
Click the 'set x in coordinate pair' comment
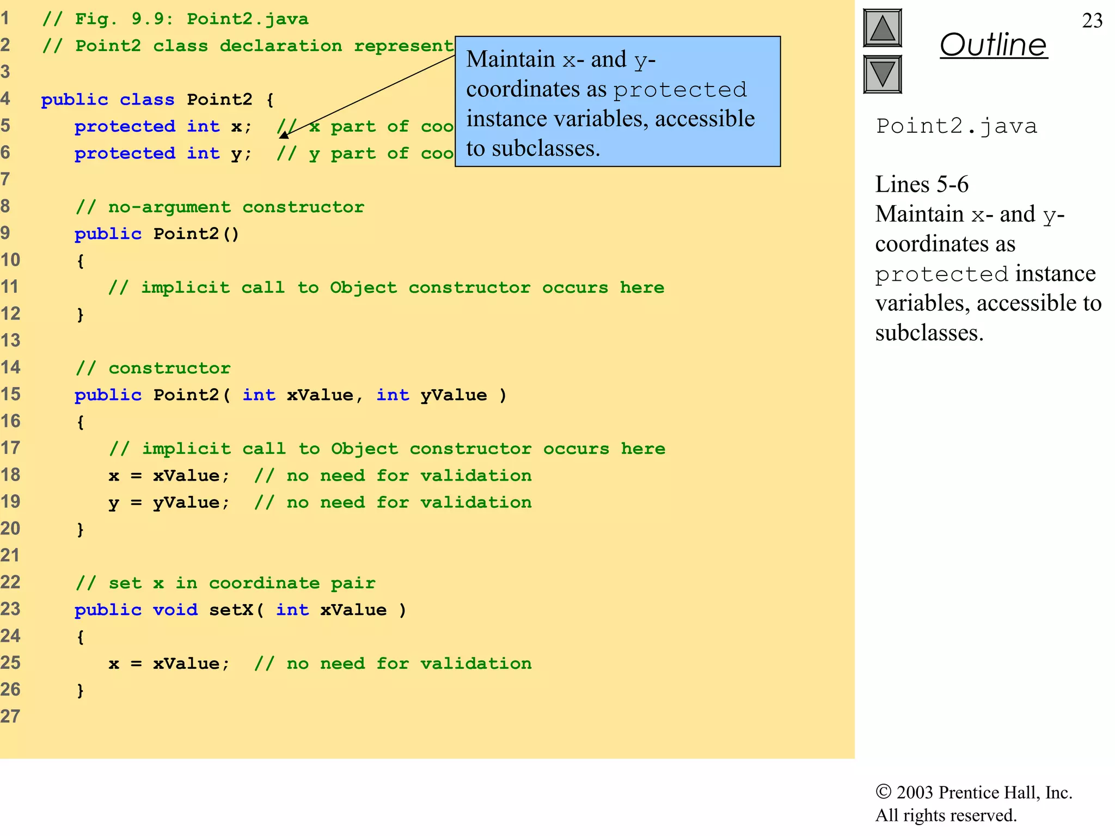coord(225,583)
